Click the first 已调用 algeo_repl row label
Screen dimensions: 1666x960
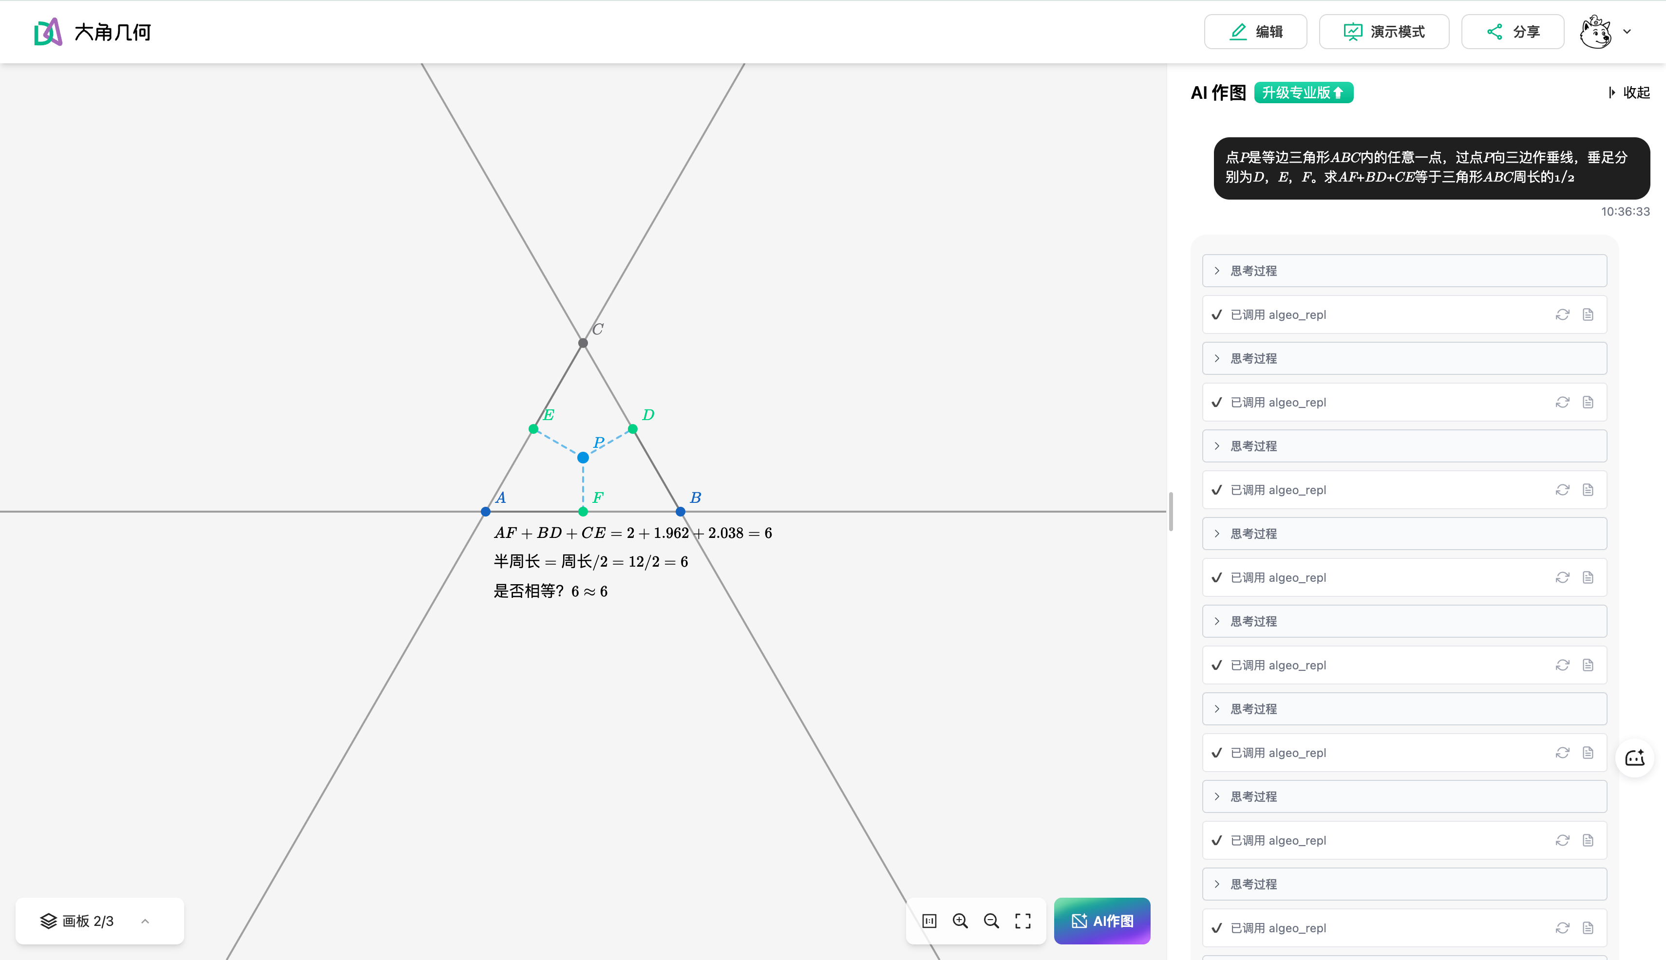pyautogui.click(x=1278, y=314)
